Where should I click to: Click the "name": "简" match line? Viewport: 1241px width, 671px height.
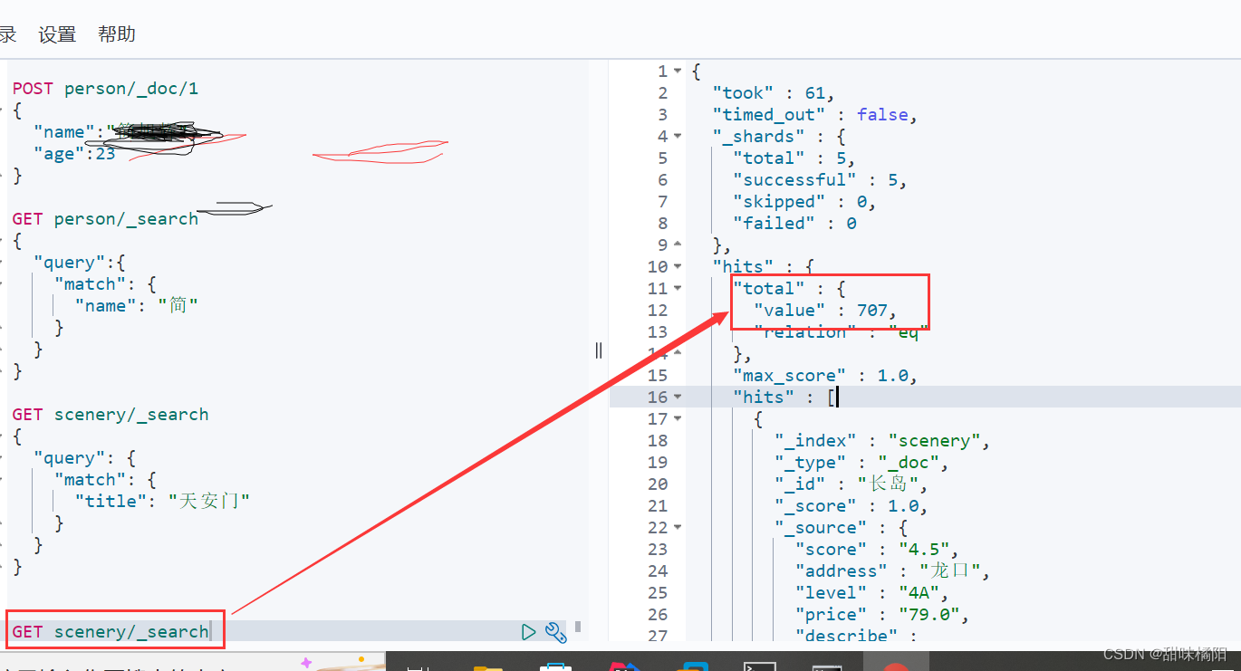click(x=137, y=306)
